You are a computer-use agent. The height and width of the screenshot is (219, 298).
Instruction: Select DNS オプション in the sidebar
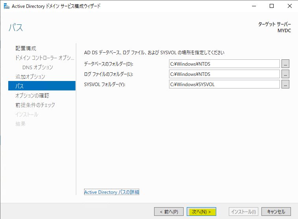[38, 67]
